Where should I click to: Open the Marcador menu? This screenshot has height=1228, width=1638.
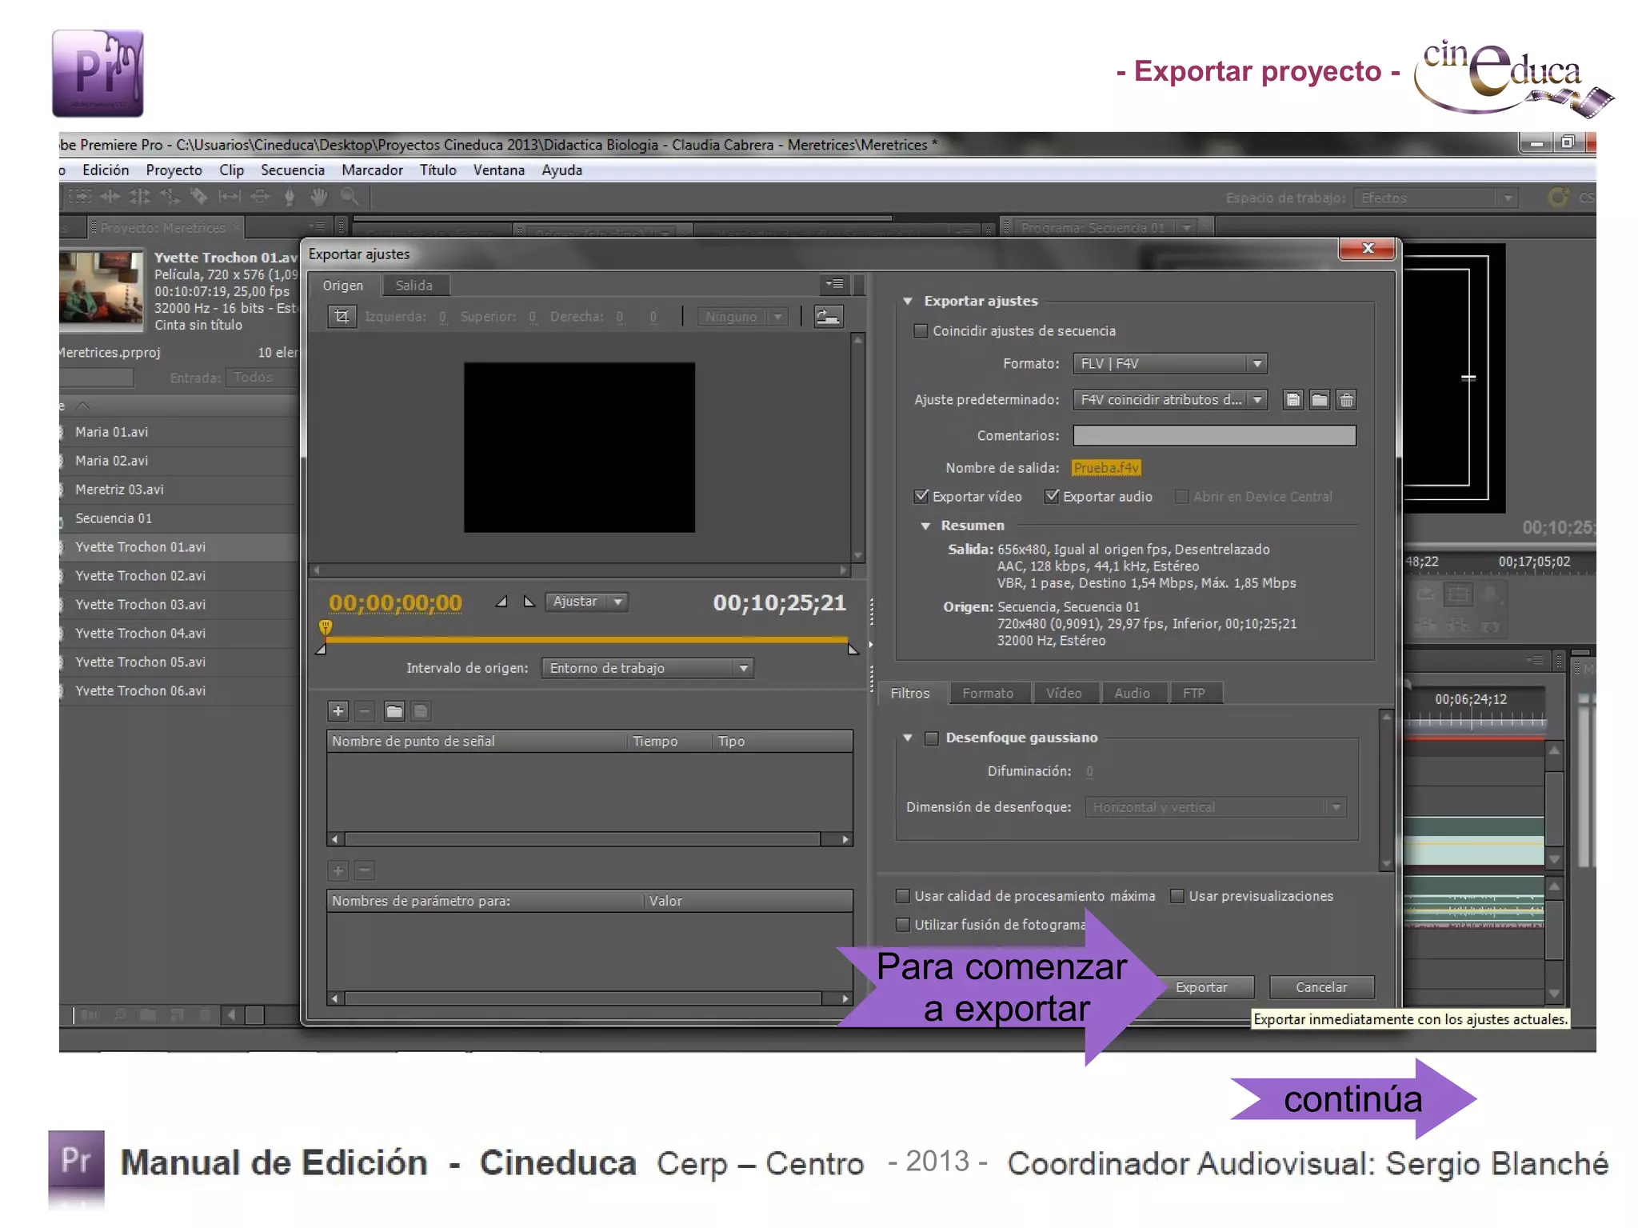[x=372, y=170]
